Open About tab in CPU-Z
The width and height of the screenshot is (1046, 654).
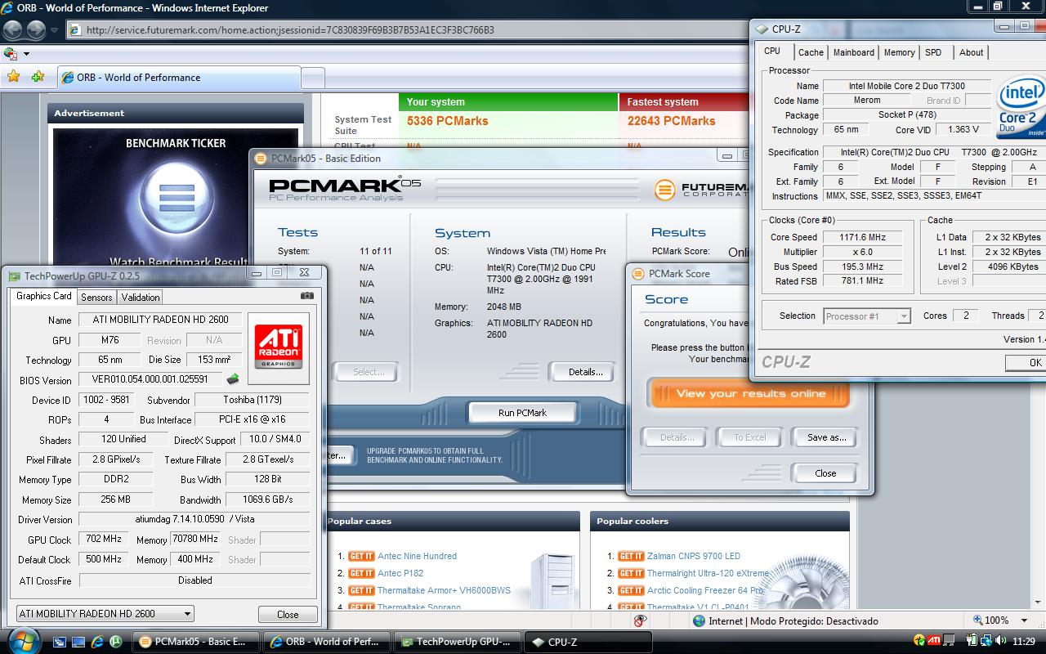971,52
